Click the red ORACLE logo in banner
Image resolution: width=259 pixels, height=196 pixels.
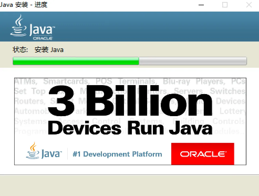[x=203, y=154]
